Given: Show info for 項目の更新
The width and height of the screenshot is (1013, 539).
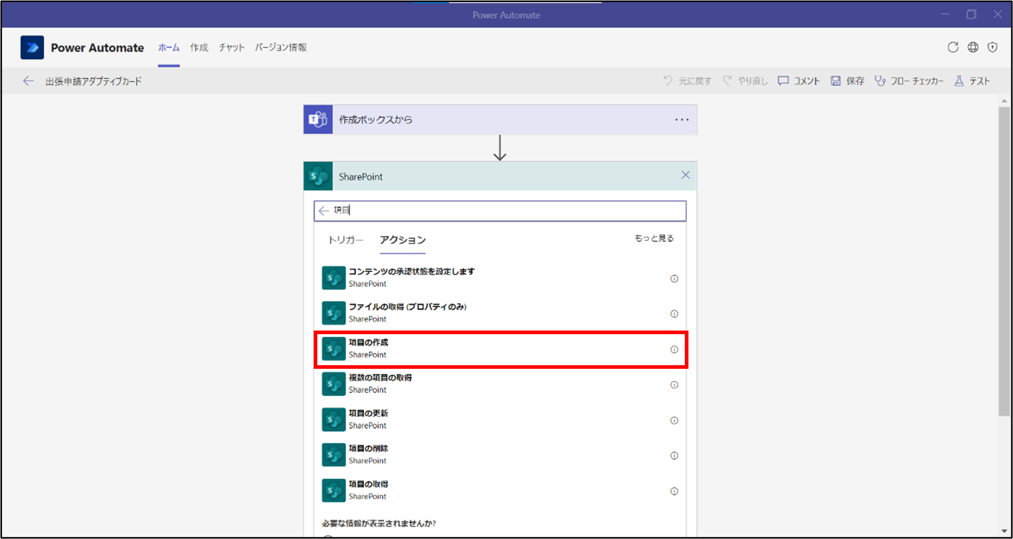Looking at the screenshot, I should 674,421.
